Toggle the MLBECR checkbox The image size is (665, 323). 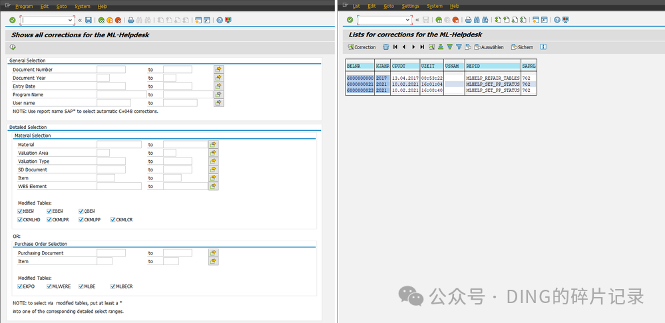pos(112,286)
